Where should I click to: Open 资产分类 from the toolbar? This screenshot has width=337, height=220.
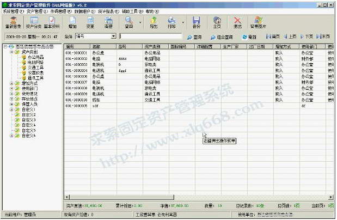click(x=34, y=22)
